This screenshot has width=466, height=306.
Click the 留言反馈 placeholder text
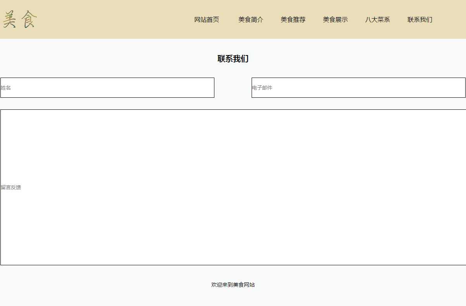point(11,188)
